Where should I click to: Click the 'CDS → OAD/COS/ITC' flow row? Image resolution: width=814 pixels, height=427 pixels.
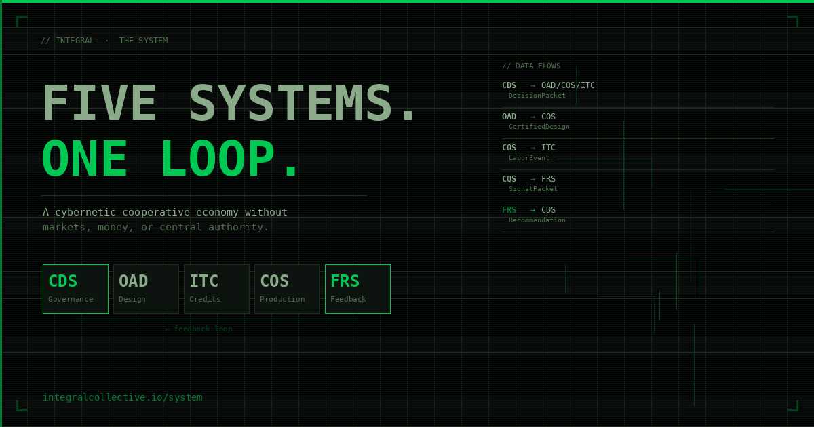pyautogui.click(x=548, y=85)
